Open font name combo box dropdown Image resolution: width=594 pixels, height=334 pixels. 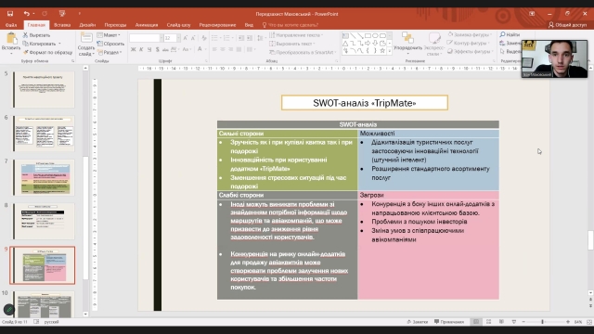pos(161,38)
